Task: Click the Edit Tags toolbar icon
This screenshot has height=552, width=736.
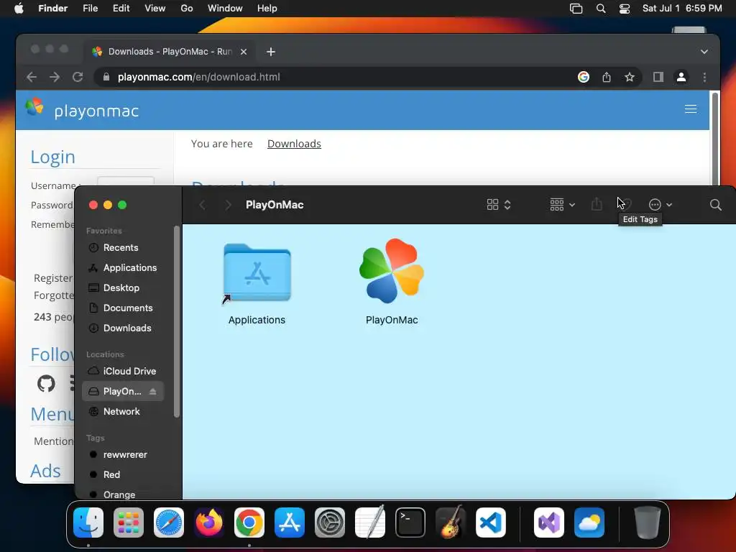Action: point(628,204)
